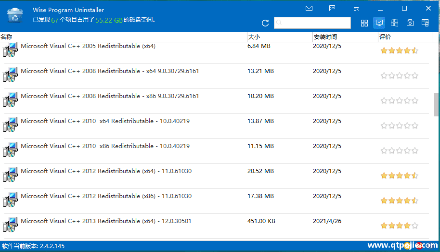This screenshot has height=252, width=440.
Task: Sort by the 名称 column header
Action: 123,37
